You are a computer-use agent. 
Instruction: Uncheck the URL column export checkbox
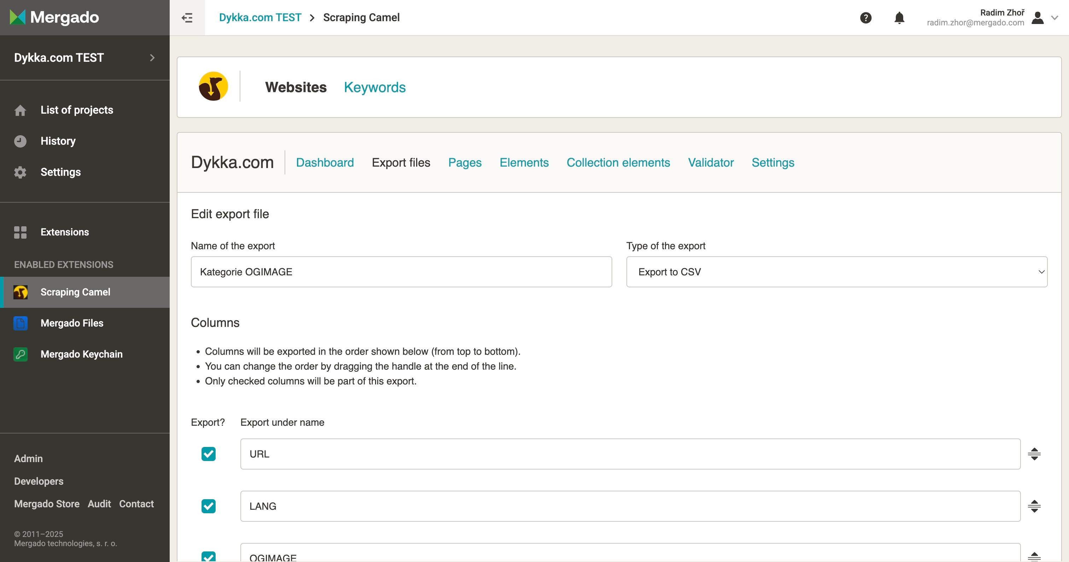208,454
